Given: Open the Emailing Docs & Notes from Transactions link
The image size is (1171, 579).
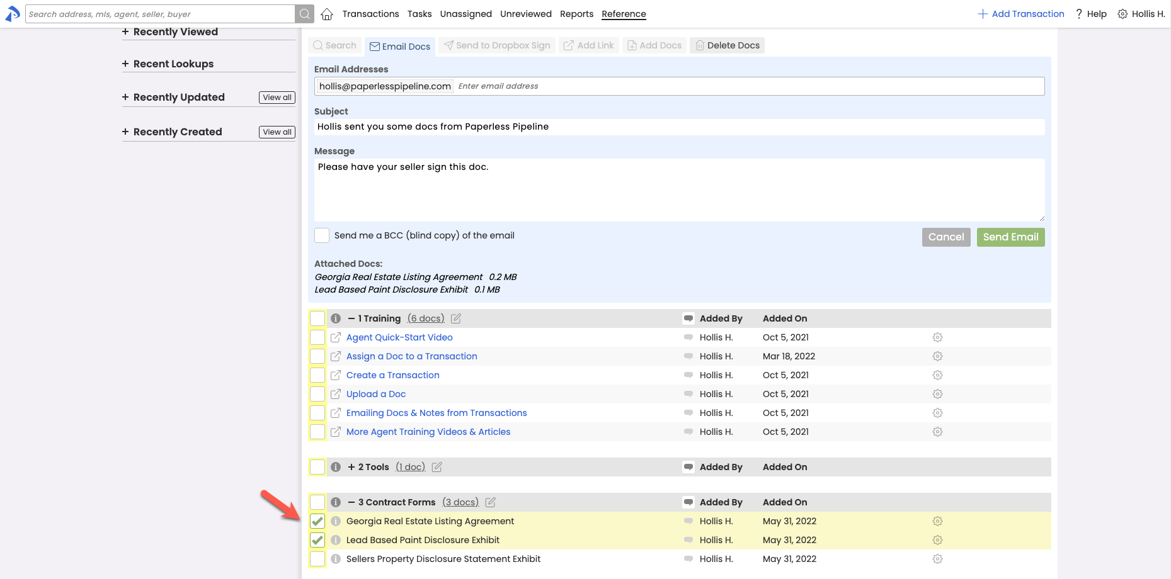Looking at the screenshot, I should [x=437, y=413].
